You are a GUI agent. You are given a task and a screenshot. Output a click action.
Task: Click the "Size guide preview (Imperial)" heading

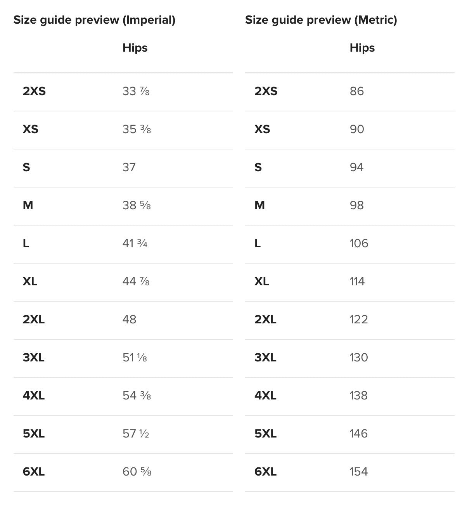coord(94,20)
